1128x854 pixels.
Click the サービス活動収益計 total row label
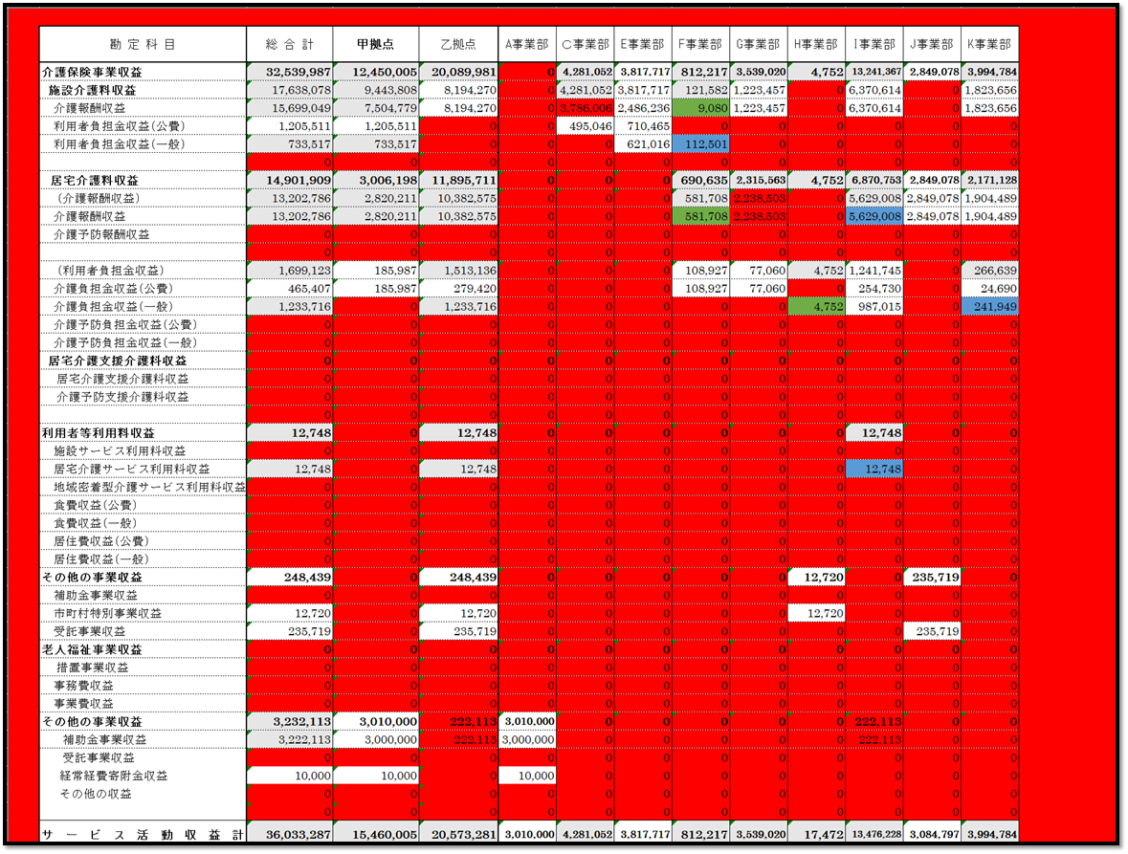(x=143, y=835)
